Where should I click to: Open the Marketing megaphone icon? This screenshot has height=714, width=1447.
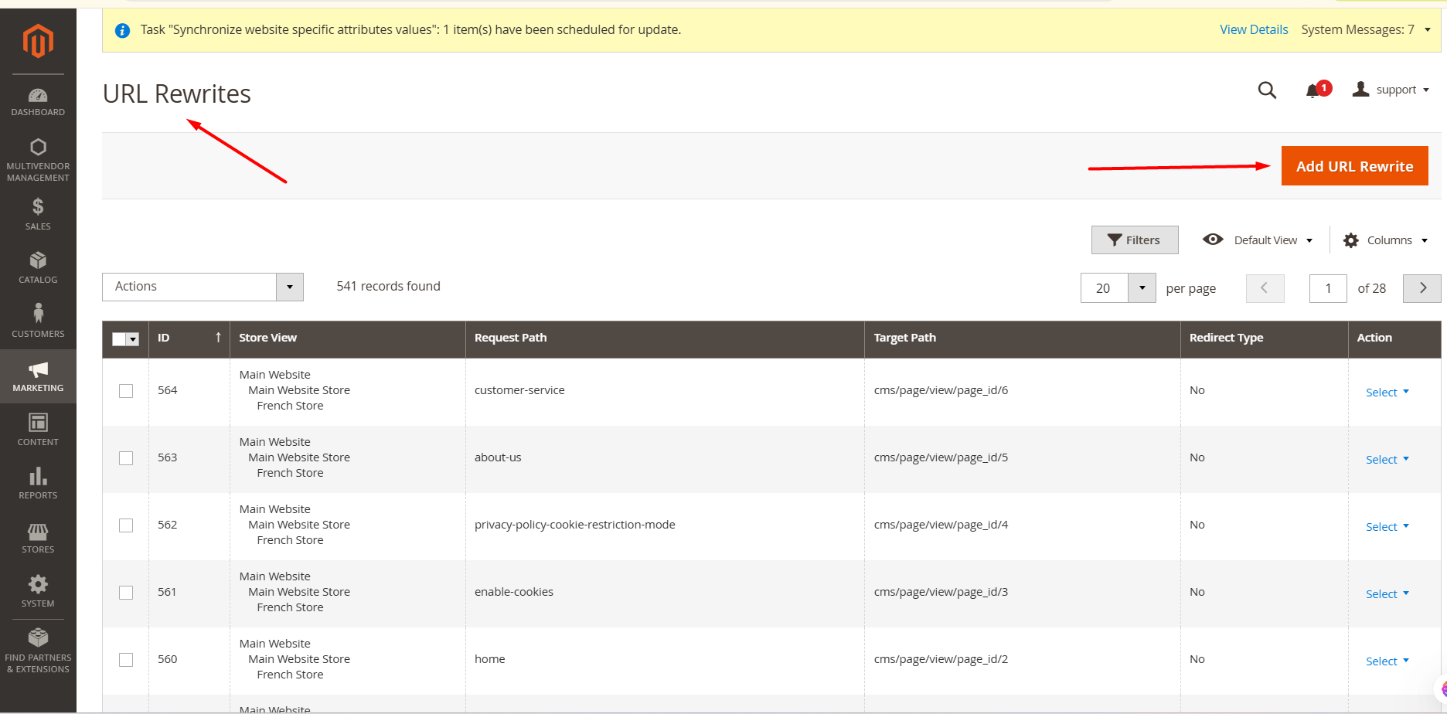38,369
